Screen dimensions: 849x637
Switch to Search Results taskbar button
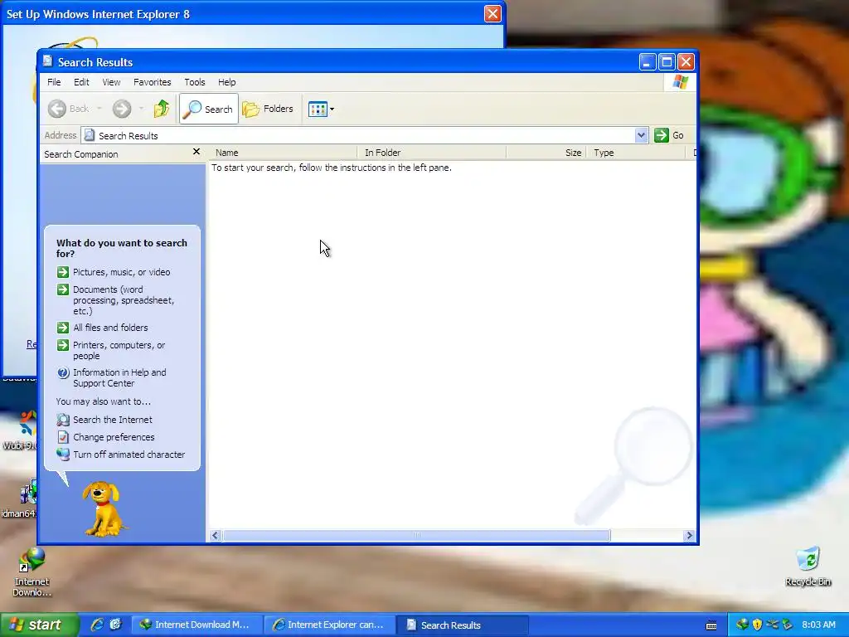[462, 625]
